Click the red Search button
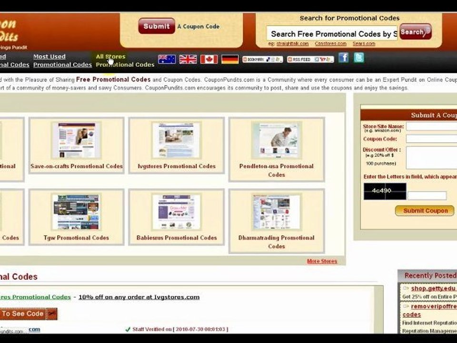 point(415,31)
